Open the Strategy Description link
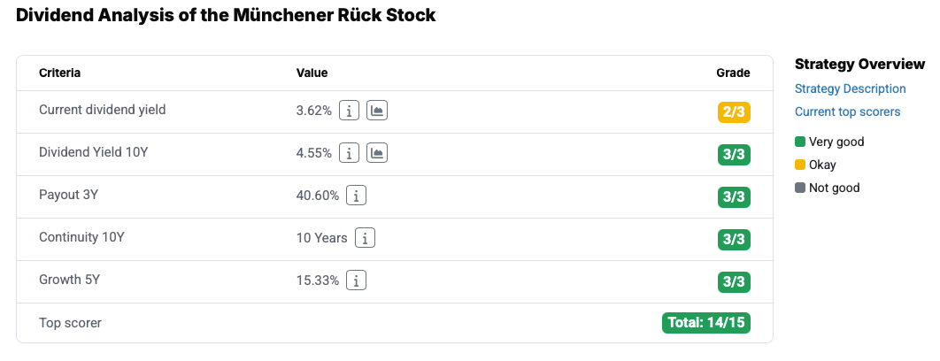 pos(850,88)
